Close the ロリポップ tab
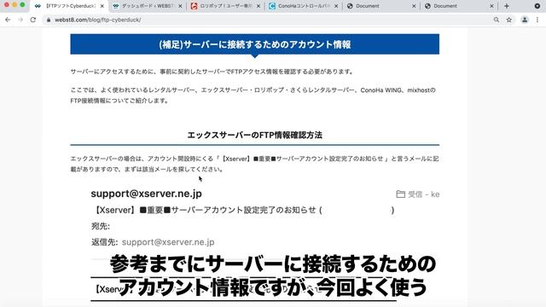 (258, 6)
